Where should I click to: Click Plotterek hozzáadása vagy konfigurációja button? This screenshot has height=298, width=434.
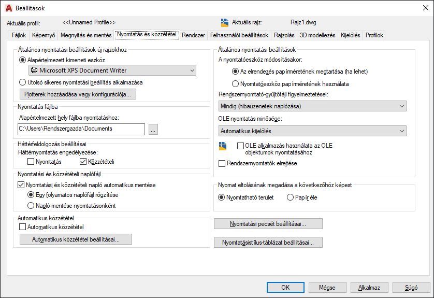coord(78,94)
